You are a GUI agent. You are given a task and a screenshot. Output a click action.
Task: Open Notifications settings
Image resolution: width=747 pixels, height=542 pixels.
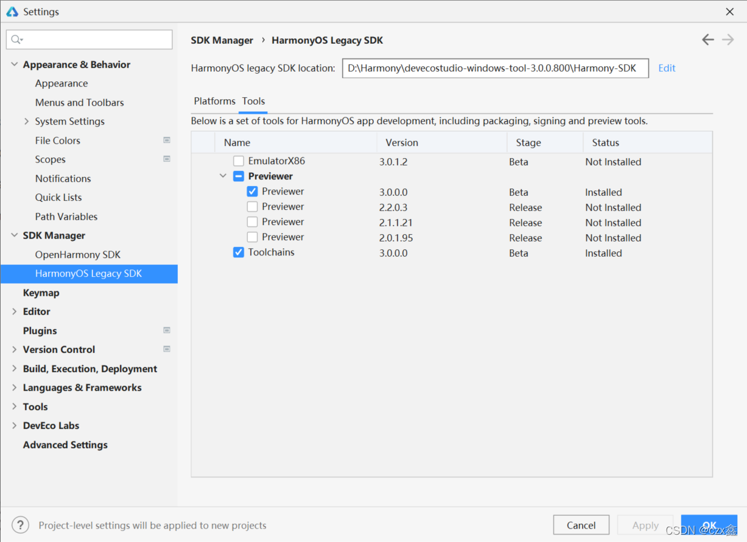click(x=63, y=178)
